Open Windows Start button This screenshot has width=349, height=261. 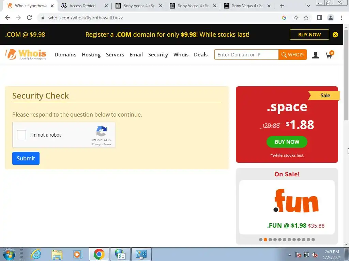[9, 254]
